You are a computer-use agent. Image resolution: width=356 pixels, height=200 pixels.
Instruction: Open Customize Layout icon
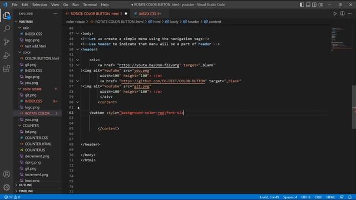320,4
